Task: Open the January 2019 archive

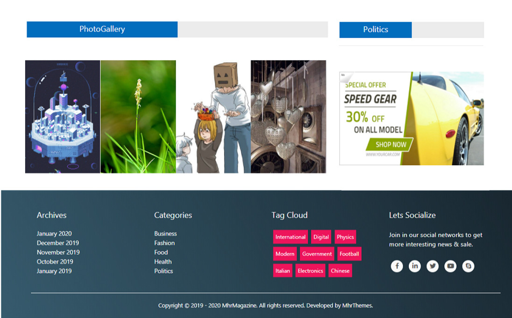Action: [x=54, y=271]
